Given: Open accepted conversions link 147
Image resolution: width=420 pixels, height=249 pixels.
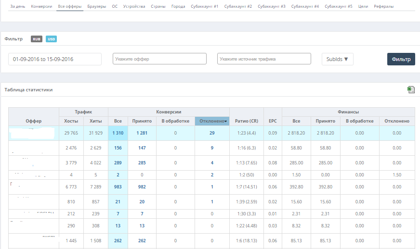Looking at the screenshot, I should point(142,148).
